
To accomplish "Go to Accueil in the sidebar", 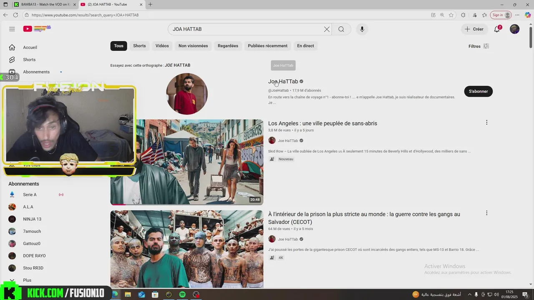I will [x=30, y=47].
